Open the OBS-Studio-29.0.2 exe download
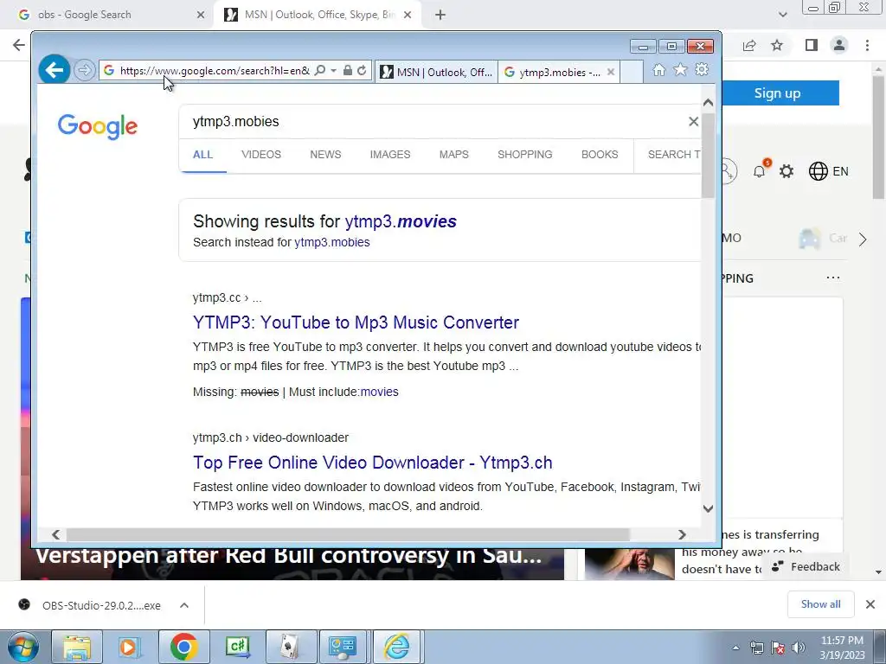Viewport: 886px width, 664px height. tap(90, 605)
